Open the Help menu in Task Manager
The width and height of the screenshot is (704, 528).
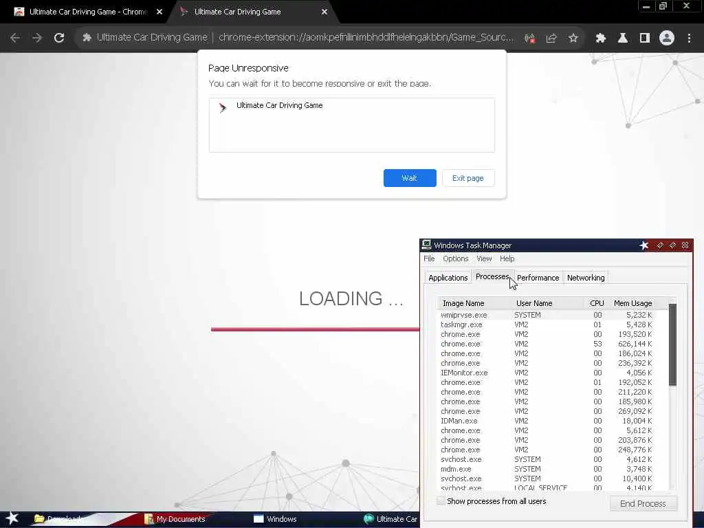(x=507, y=258)
